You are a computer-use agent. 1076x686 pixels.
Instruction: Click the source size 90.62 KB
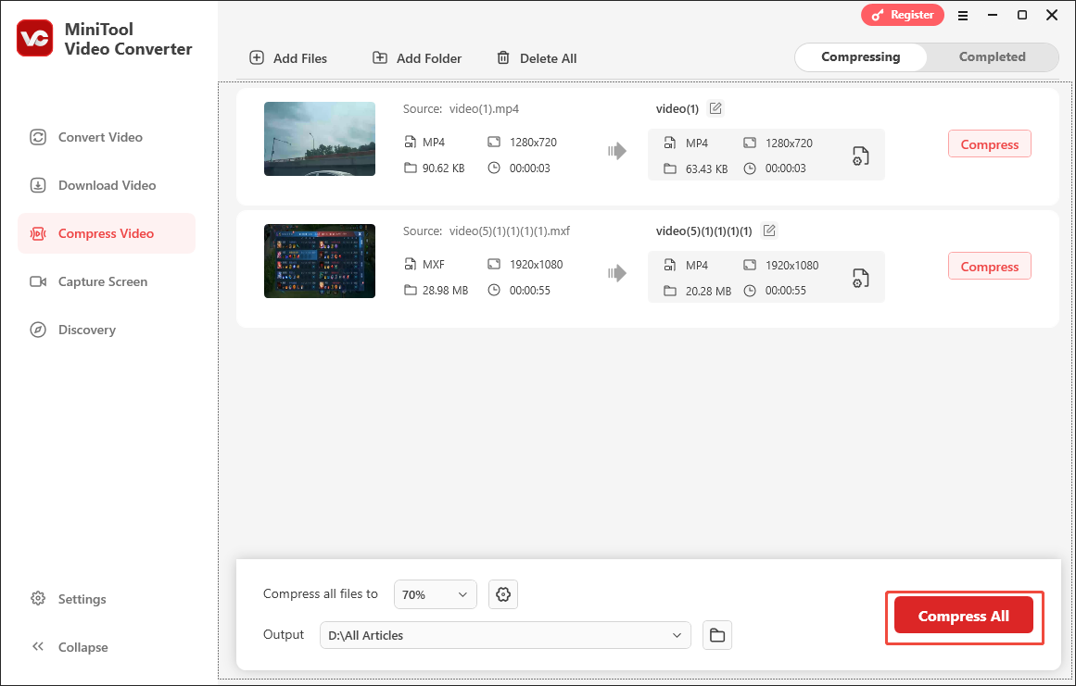coord(443,168)
